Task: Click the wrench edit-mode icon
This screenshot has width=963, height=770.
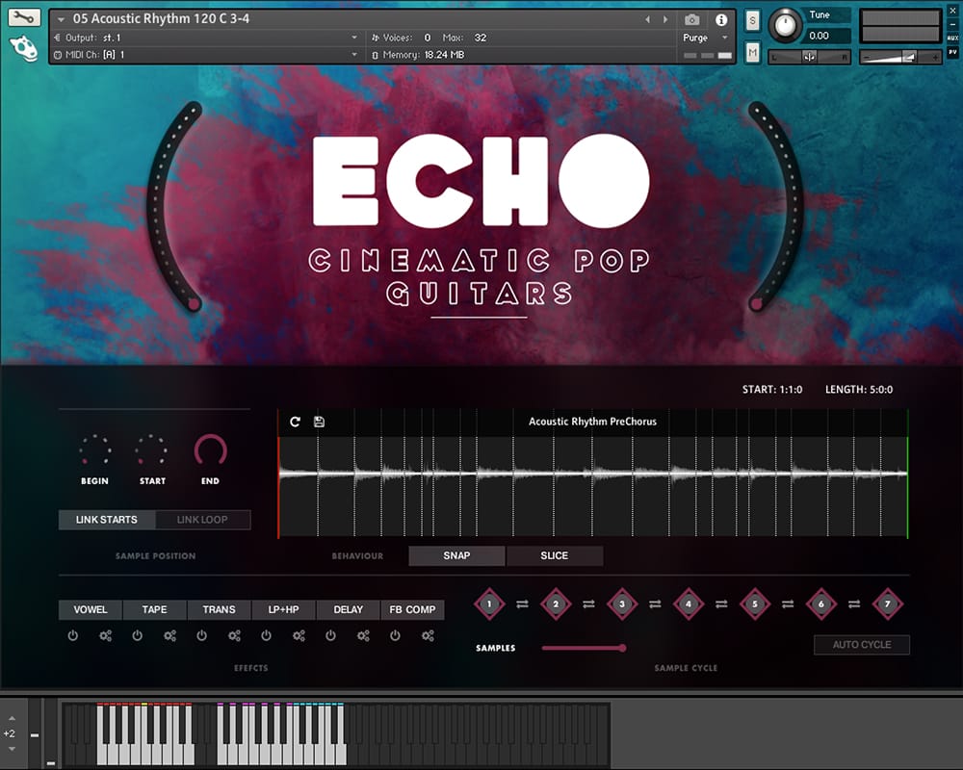Action: (24, 17)
